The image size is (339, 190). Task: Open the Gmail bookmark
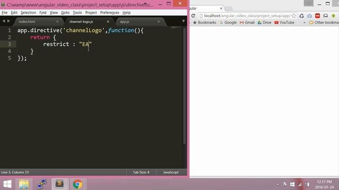[x=247, y=22]
